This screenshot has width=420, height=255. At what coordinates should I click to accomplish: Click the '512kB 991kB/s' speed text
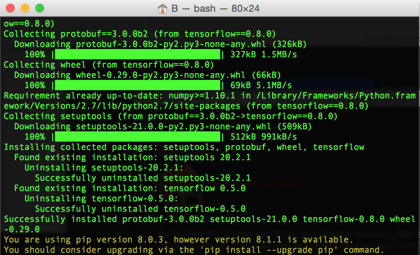point(264,137)
